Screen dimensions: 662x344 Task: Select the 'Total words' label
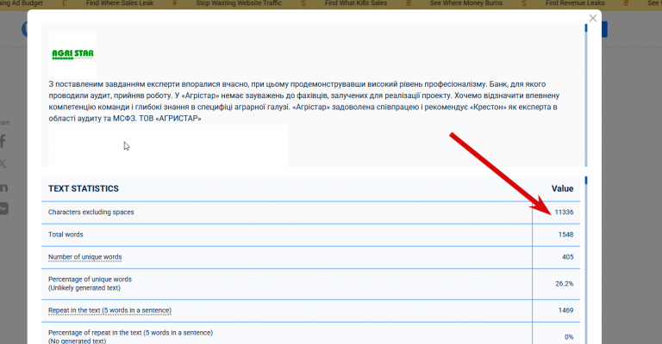pyautogui.click(x=66, y=235)
